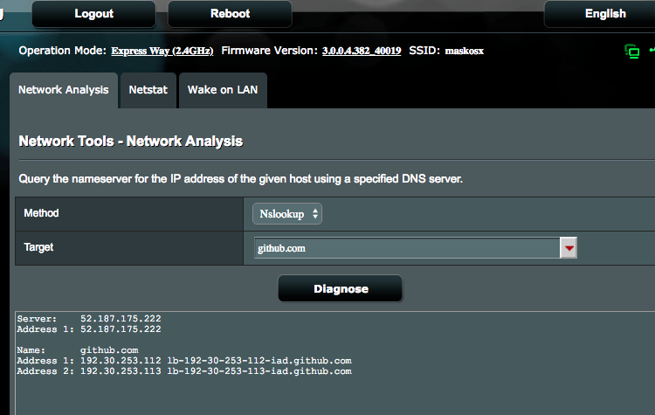Viewport: 655px width, 415px height.
Task: Select the Network Analysis tab
Action: [x=63, y=90]
